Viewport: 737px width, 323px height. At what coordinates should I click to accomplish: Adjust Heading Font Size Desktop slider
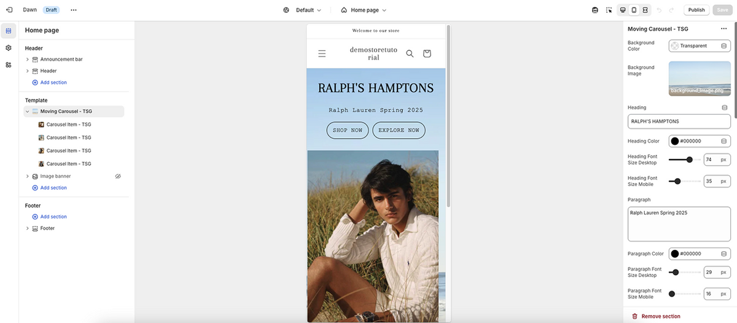(684, 160)
